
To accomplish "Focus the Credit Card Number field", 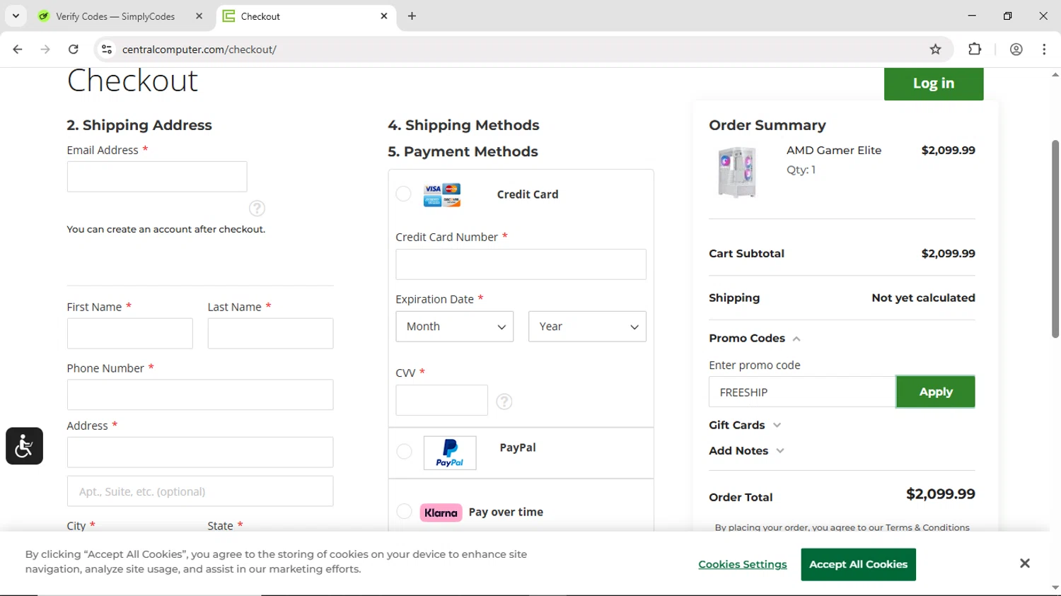I will coord(521,264).
